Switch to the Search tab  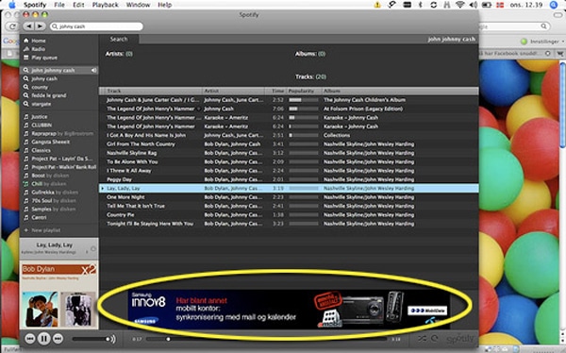pyautogui.click(x=119, y=39)
